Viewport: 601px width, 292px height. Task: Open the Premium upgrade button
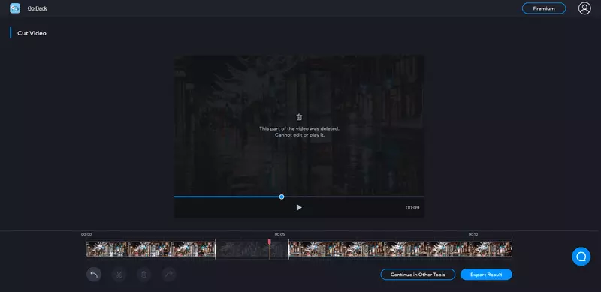(544, 8)
